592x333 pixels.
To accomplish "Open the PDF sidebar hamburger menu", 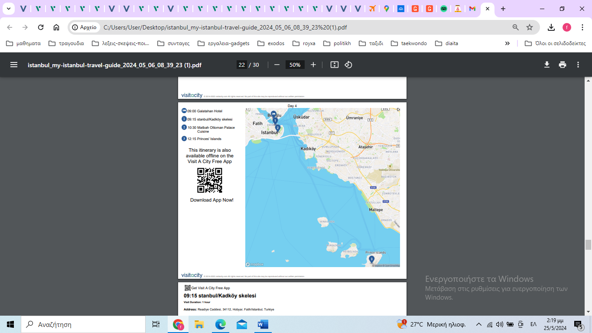I will (x=14, y=65).
